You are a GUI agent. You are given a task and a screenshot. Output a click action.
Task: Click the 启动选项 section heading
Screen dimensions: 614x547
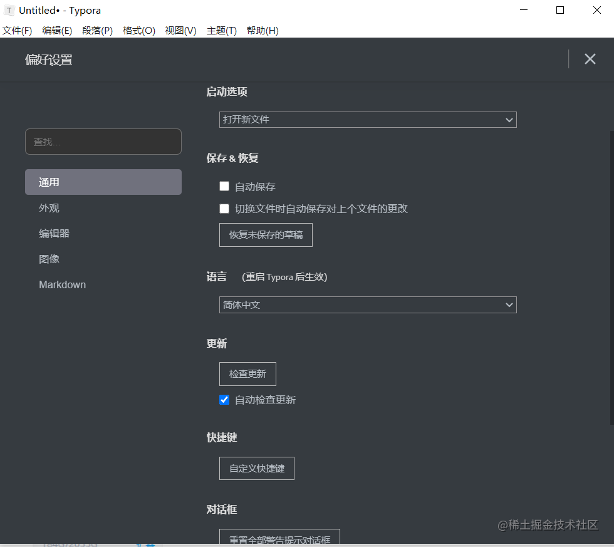pos(227,92)
